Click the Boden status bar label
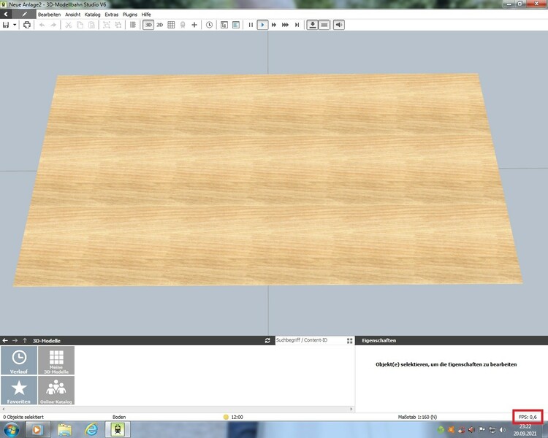Screen dimensions: 548x438 coord(119,417)
